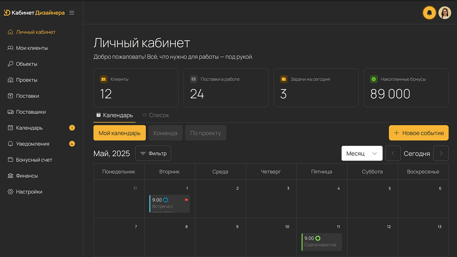Open the notification bell icon
Screen dimensions: 457x257
pyautogui.click(x=429, y=12)
